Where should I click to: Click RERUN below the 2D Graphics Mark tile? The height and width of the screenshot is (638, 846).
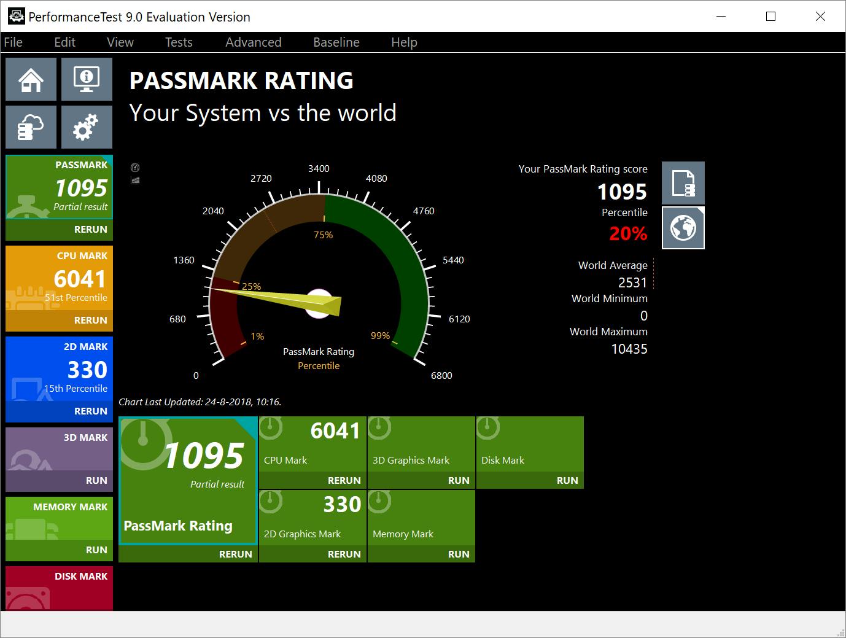(x=312, y=554)
